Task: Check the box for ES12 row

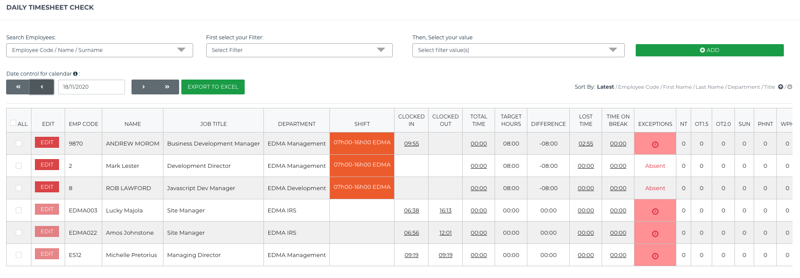Action: [x=19, y=255]
